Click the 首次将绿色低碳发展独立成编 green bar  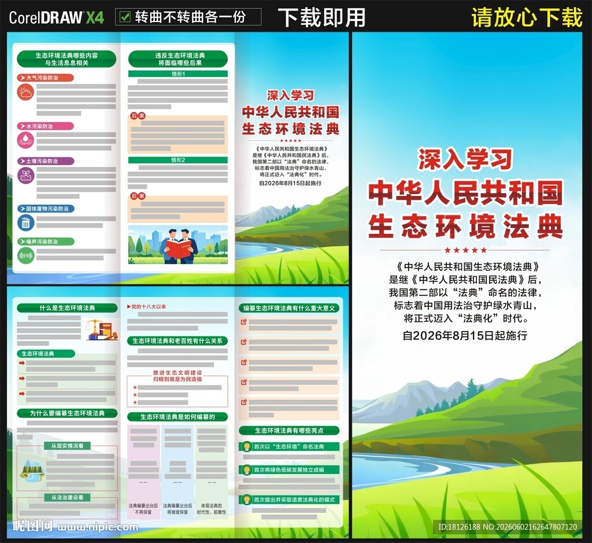click(x=289, y=469)
